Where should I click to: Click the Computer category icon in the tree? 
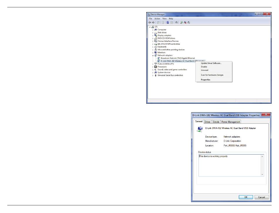click(x=156, y=30)
